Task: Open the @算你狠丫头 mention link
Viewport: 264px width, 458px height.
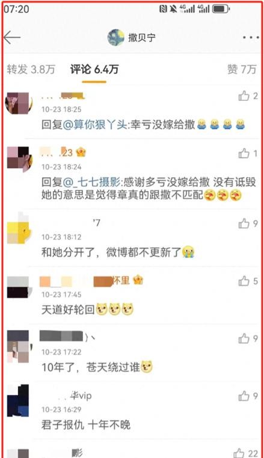Action: pyautogui.click(x=95, y=125)
